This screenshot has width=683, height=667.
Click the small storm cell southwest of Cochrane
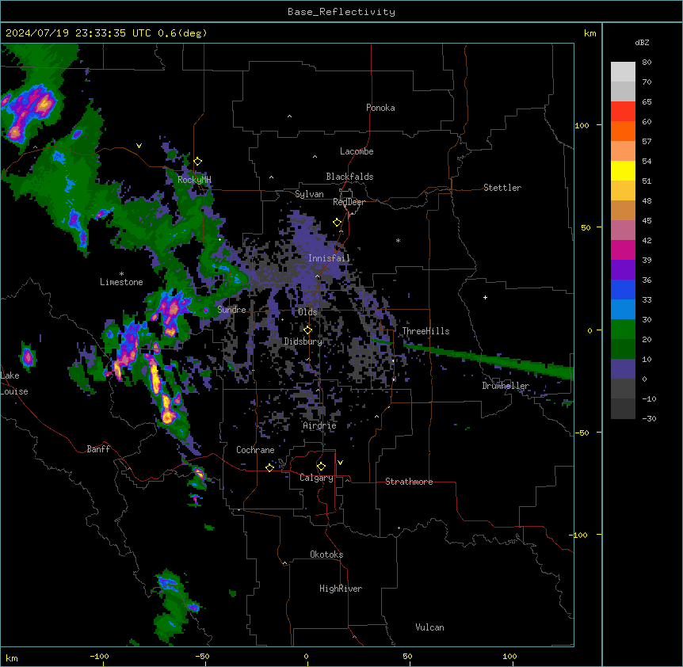pyautogui.click(x=199, y=473)
